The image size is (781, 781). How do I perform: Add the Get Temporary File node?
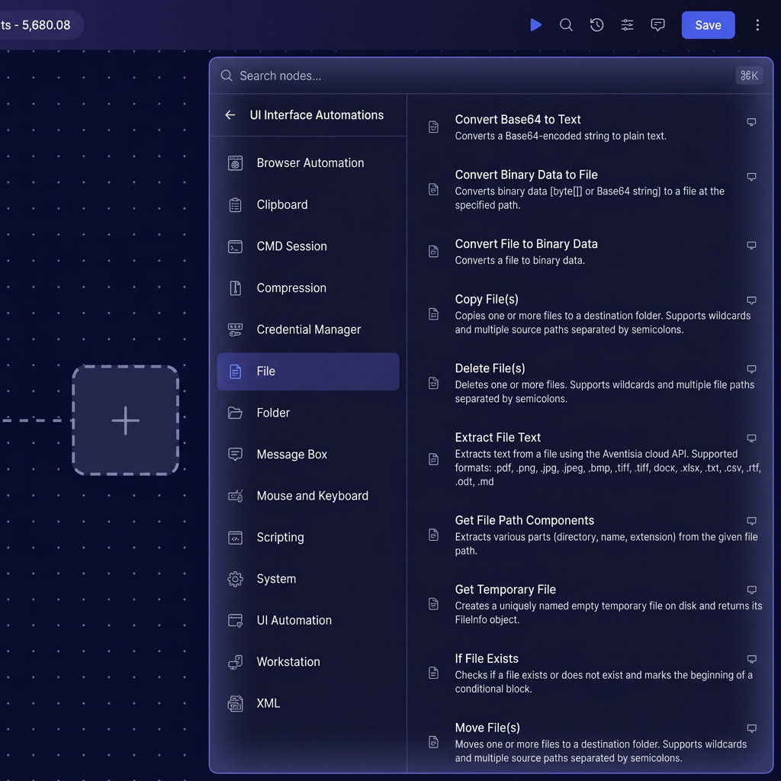pyautogui.click(x=591, y=604)
